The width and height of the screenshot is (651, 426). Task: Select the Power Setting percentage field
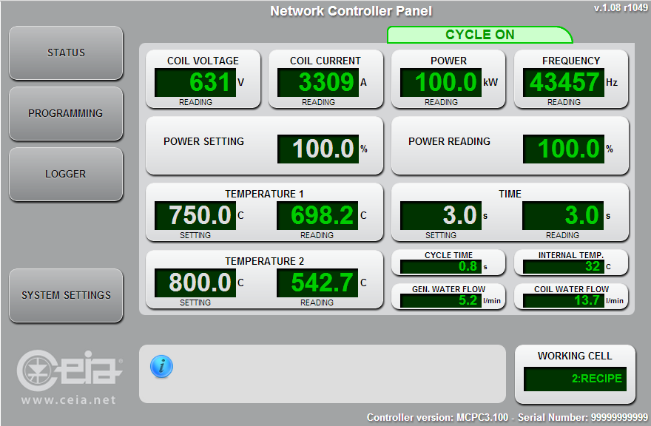tap(318, 149)
